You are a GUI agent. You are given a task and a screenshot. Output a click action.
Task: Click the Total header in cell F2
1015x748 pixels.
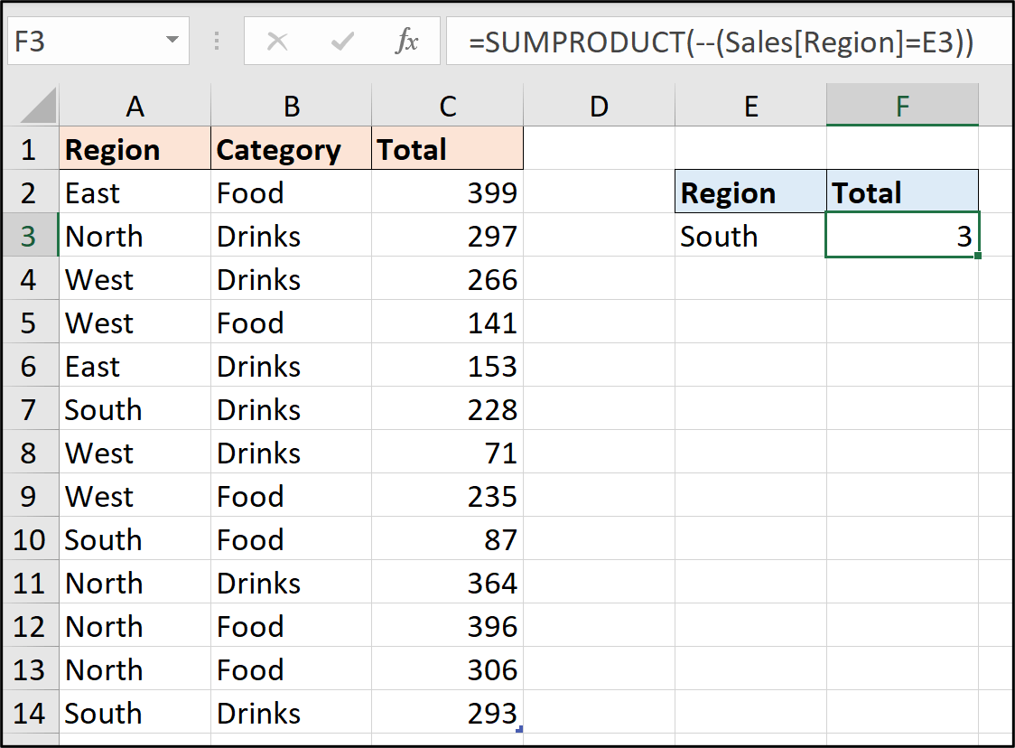[x=902, y=192]
